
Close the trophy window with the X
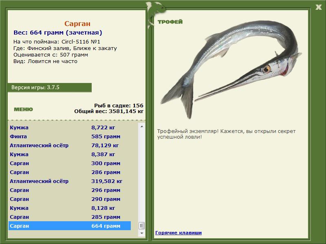(x=318, y=7)
